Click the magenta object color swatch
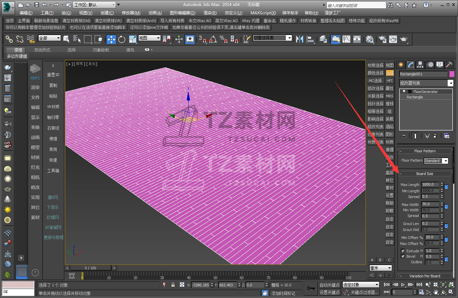Image resolution: width=458 pixels, height=298 pixels. [452, 74]
